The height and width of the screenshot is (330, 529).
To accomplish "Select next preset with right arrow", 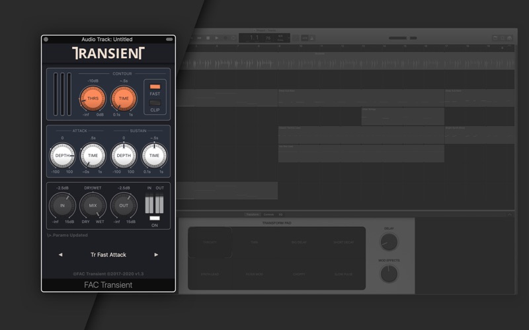I will [x=156, y=255].
